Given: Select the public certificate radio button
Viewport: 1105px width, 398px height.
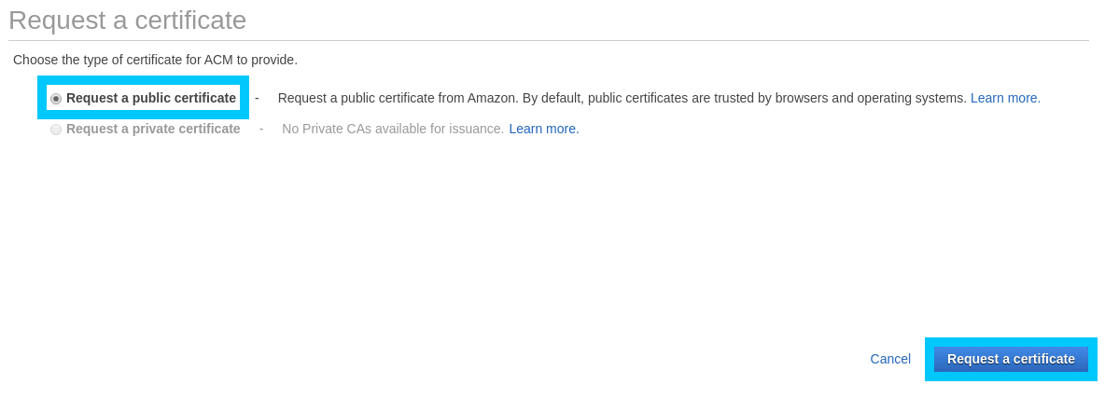Looking at the screenshot, I should 56,99.
